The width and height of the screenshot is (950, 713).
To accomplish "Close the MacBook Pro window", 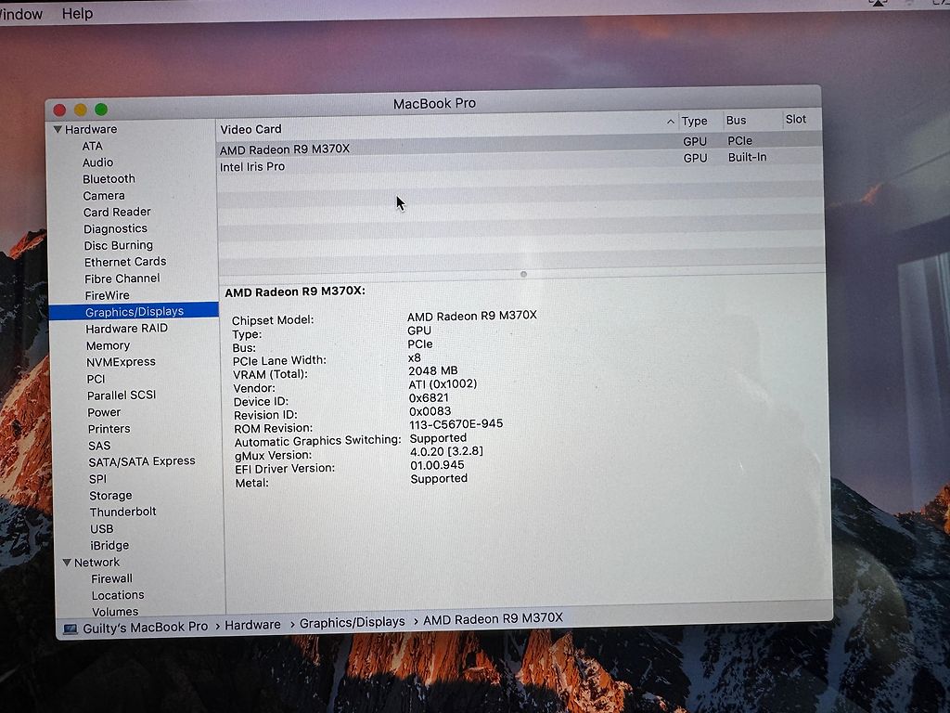I will [x=59, y=110].
